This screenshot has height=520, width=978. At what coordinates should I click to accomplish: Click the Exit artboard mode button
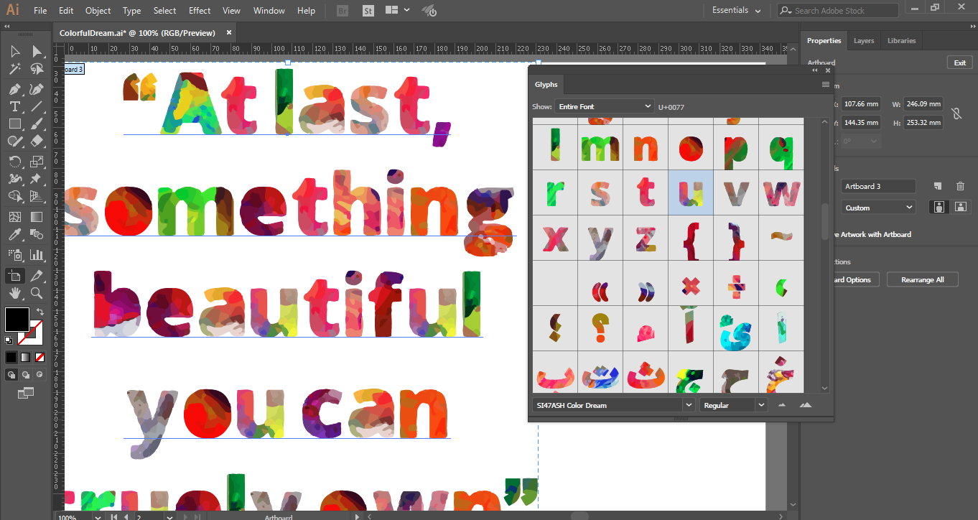click(x=960, y=62)
